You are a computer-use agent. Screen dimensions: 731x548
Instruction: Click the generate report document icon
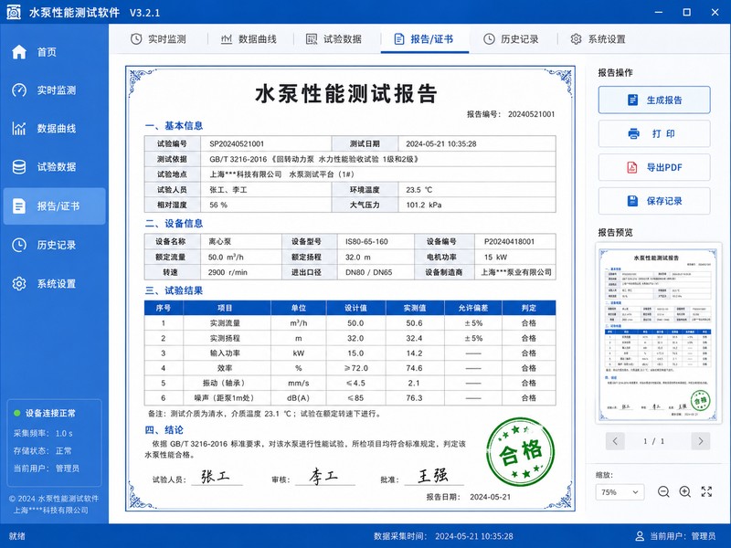632,100
